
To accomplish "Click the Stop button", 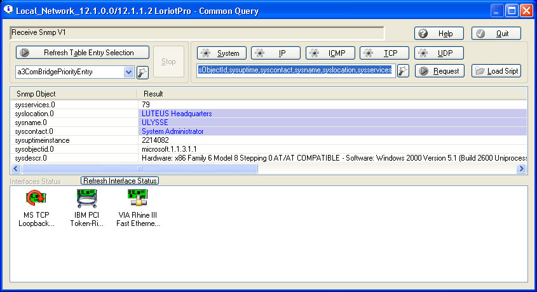I will (x=168, y=62).
